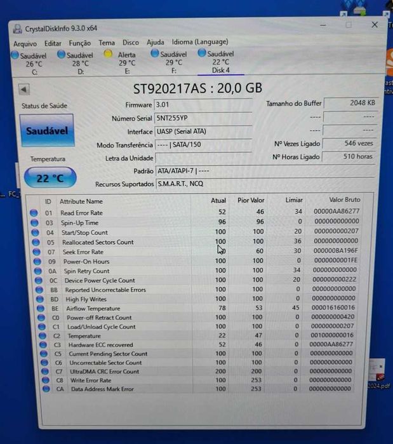Click status icon for UltraDMA CRC Error Count

[x=44, y=371]
